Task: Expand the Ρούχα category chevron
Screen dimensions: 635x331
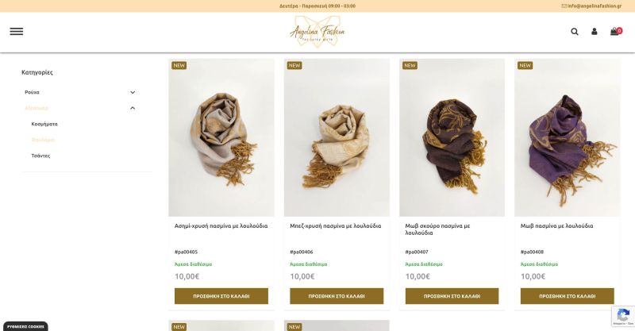Action: [133, 92]
